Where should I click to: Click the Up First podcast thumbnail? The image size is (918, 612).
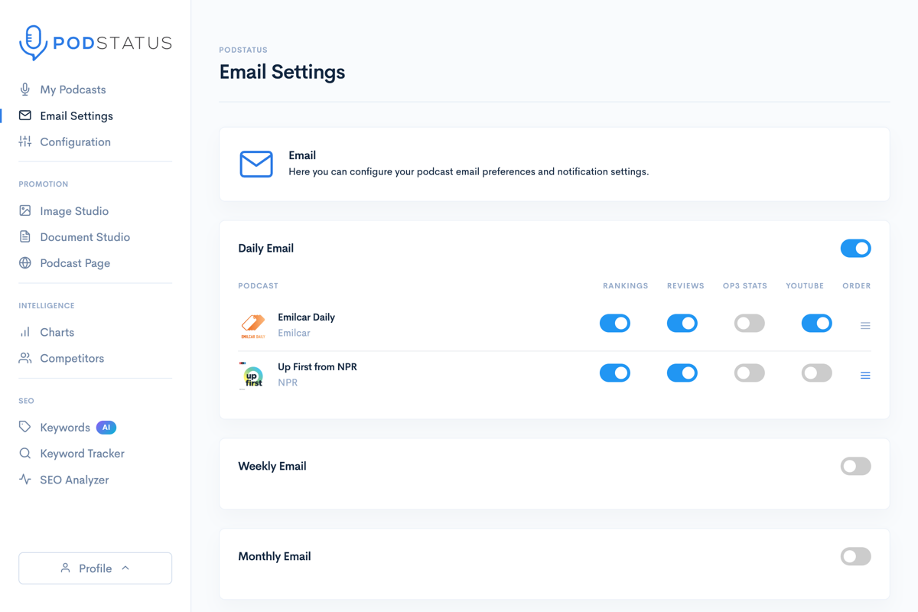pos(252,374)
